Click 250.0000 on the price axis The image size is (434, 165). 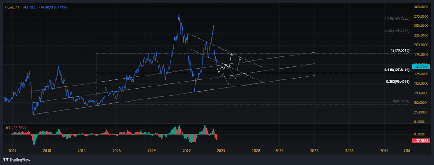[421, 26]
